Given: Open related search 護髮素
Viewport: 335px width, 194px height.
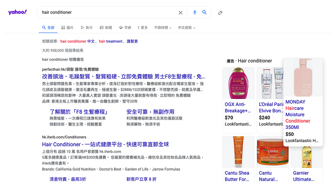Looking at the screenshot, I should (132, 41).
